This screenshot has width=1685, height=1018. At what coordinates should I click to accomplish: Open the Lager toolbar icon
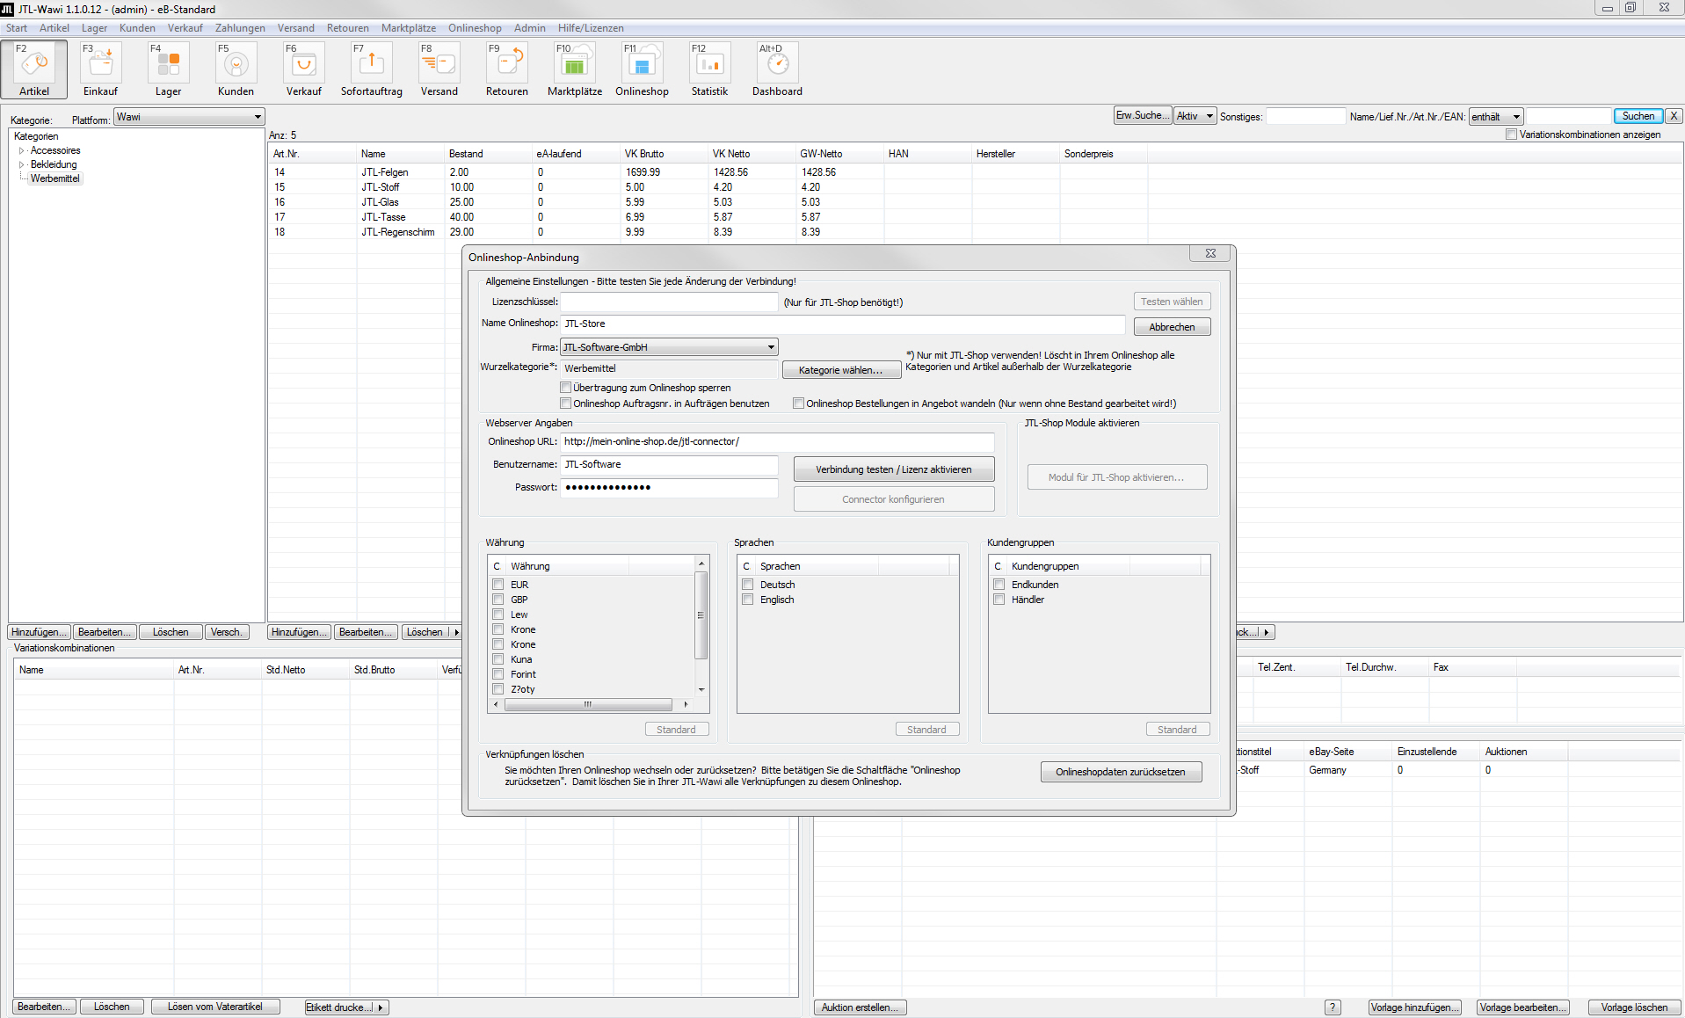click(168, 69)
